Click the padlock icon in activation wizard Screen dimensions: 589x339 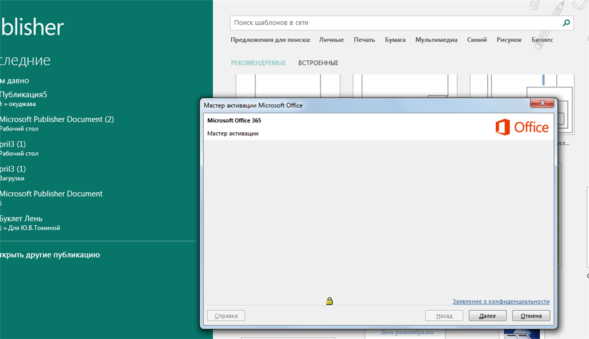[330, 301]
